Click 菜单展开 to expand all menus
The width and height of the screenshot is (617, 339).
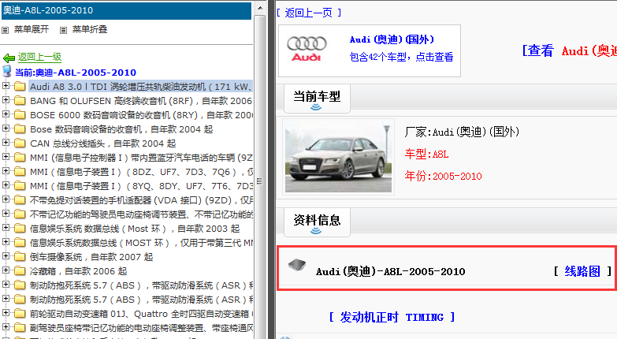(32, 29)
